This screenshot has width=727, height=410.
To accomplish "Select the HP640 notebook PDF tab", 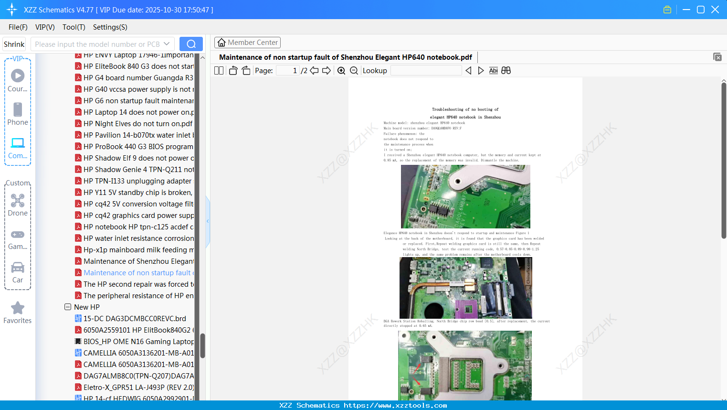I will pyautogui.click(x=346, y=57).
